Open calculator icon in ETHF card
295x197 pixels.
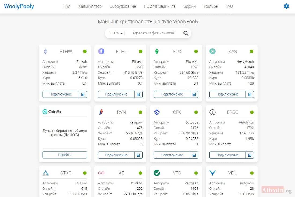tap(138, 94)
